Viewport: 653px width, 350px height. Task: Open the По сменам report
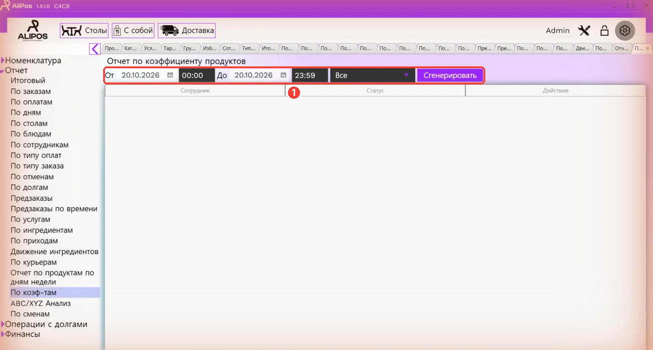pyautogui.click(x=30, y=314)
